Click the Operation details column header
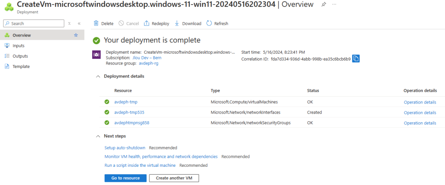 [420, 91]
